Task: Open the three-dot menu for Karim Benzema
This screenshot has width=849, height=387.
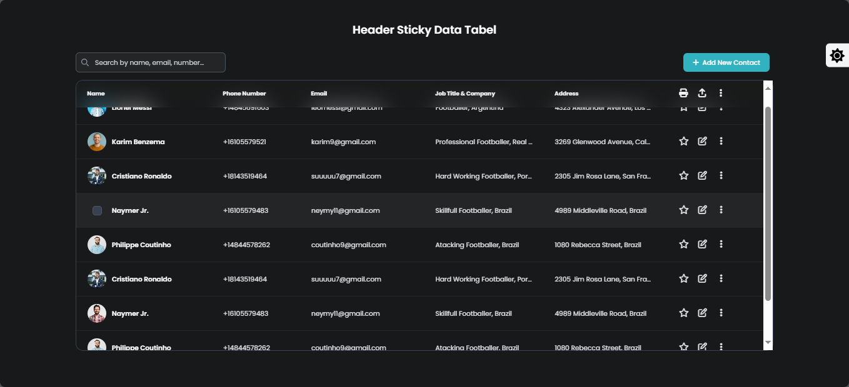Action: [721, 141]
